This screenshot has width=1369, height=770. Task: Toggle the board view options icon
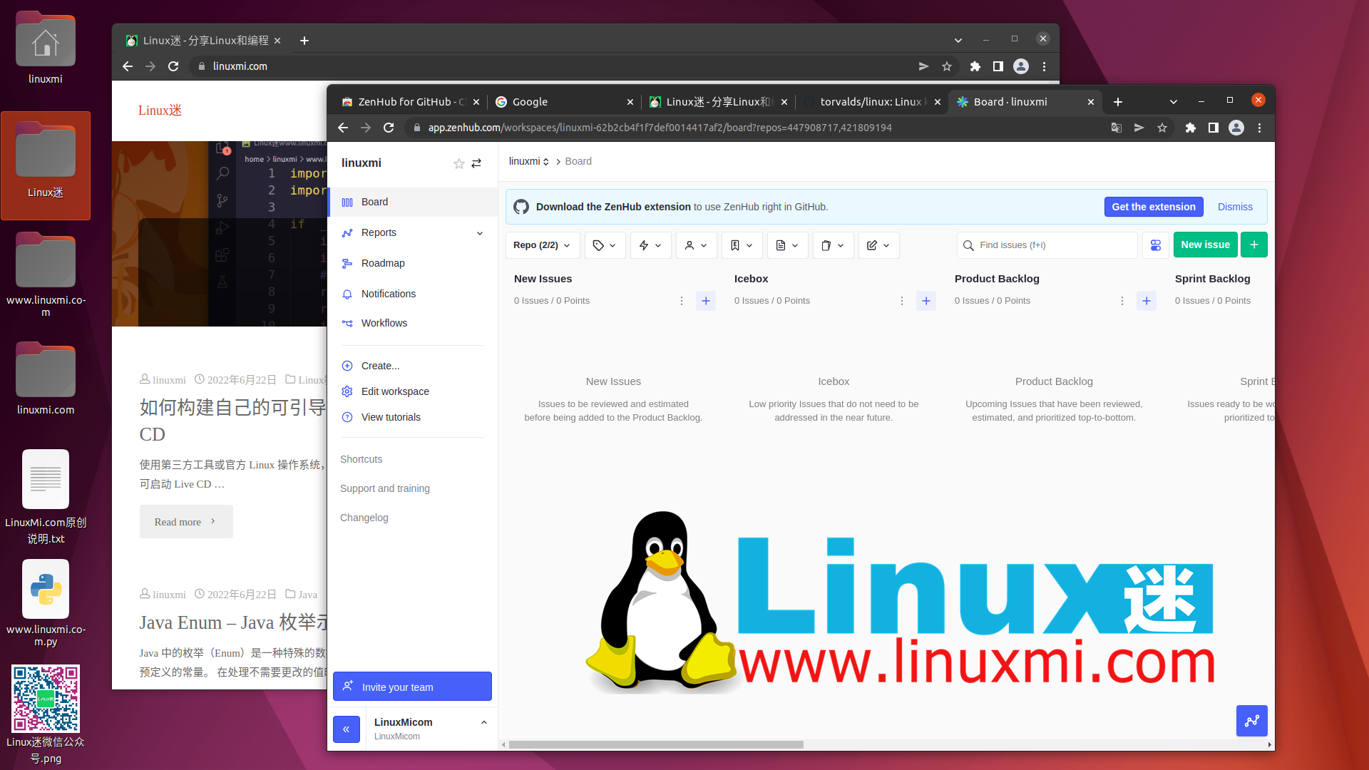coord(1156,245)
